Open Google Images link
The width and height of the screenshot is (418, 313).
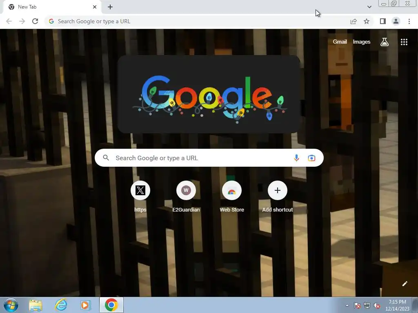point(362,42)
